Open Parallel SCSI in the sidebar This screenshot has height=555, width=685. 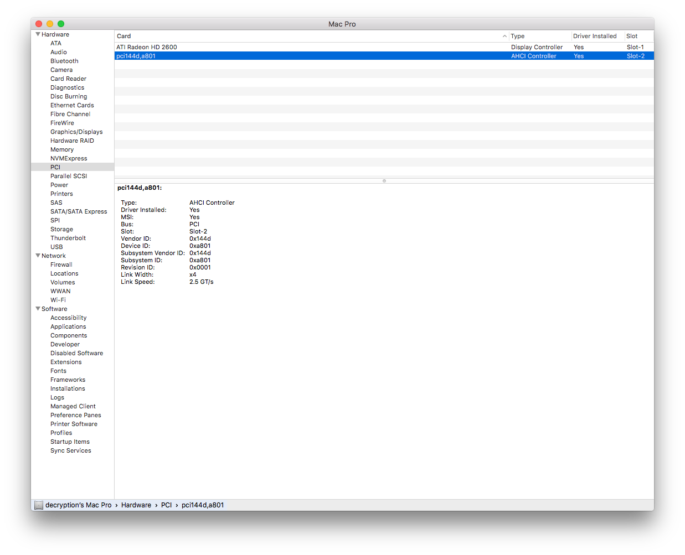pyautogui.click(x=69, y=176)
